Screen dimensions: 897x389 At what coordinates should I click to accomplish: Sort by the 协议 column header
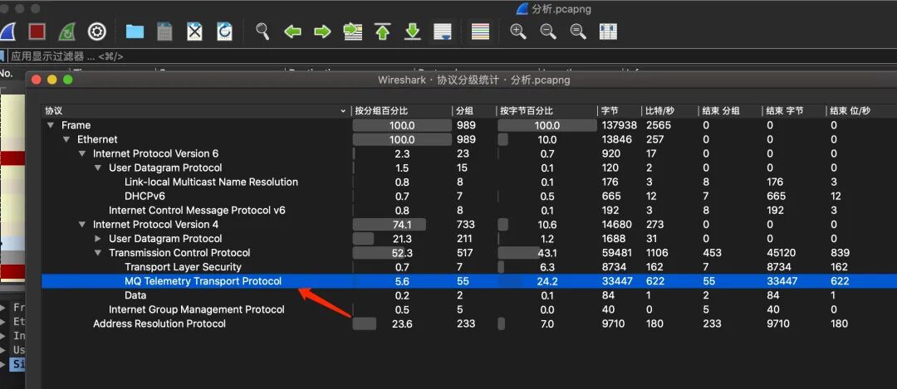click(196, 111)
